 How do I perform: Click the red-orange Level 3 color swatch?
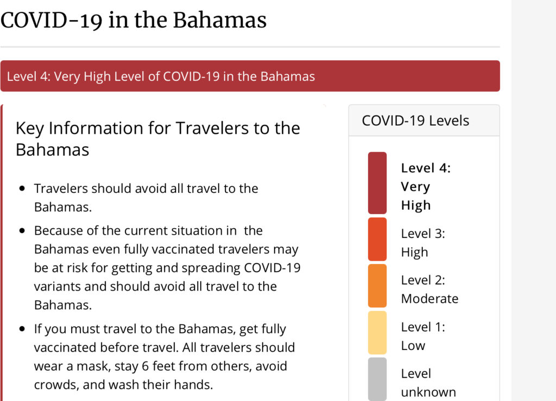(377, 240)
